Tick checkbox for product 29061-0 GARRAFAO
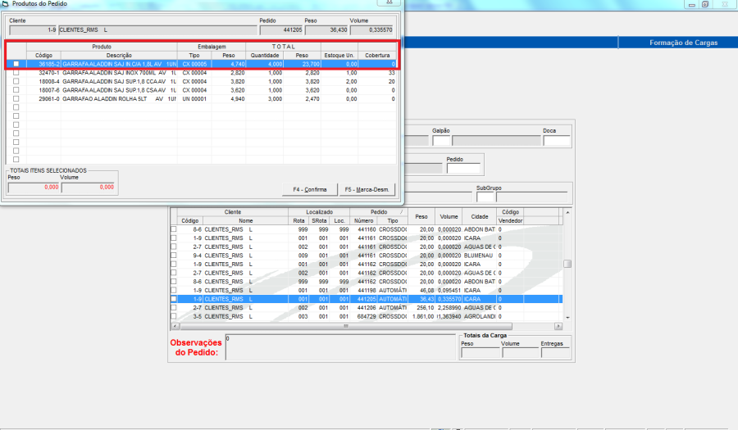The width and height of the screenshot is (738, 430). pyautogui.click(x=16, y=98)
